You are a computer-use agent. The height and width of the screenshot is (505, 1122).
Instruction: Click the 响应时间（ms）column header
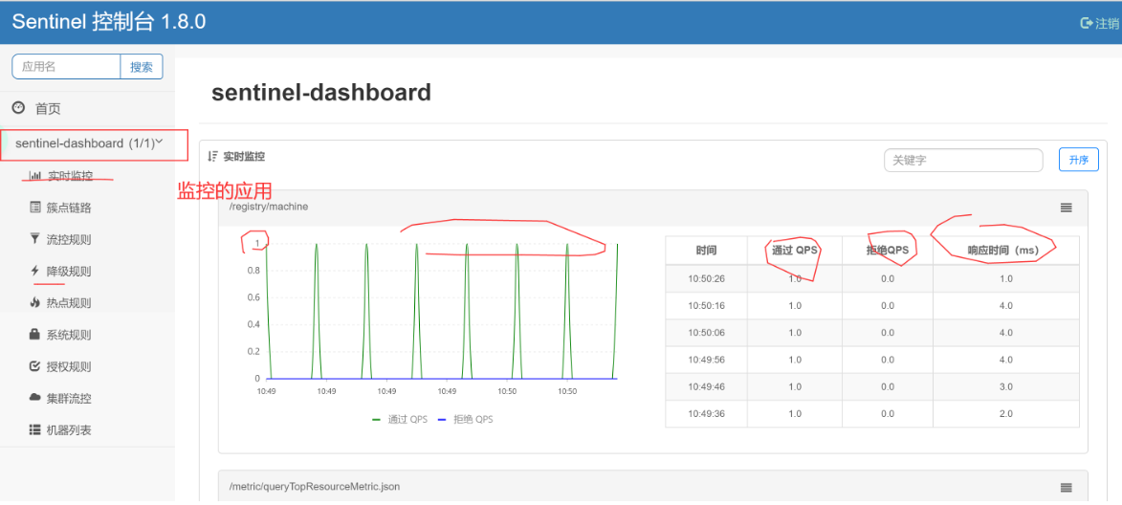click(x=1006, y=251)
